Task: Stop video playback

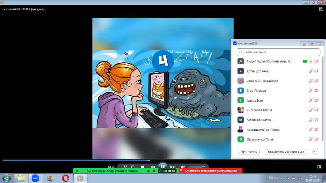Action: point(142,167)
